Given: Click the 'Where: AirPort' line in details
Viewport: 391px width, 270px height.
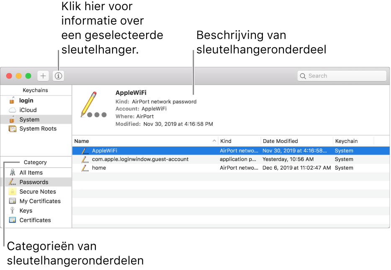Looking at the screenshot, I should 135,116.
